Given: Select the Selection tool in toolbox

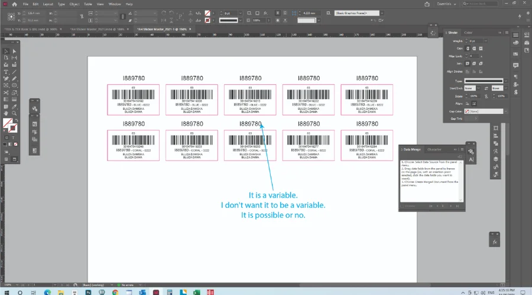Looking at the screenshot, I should (6, 51).
